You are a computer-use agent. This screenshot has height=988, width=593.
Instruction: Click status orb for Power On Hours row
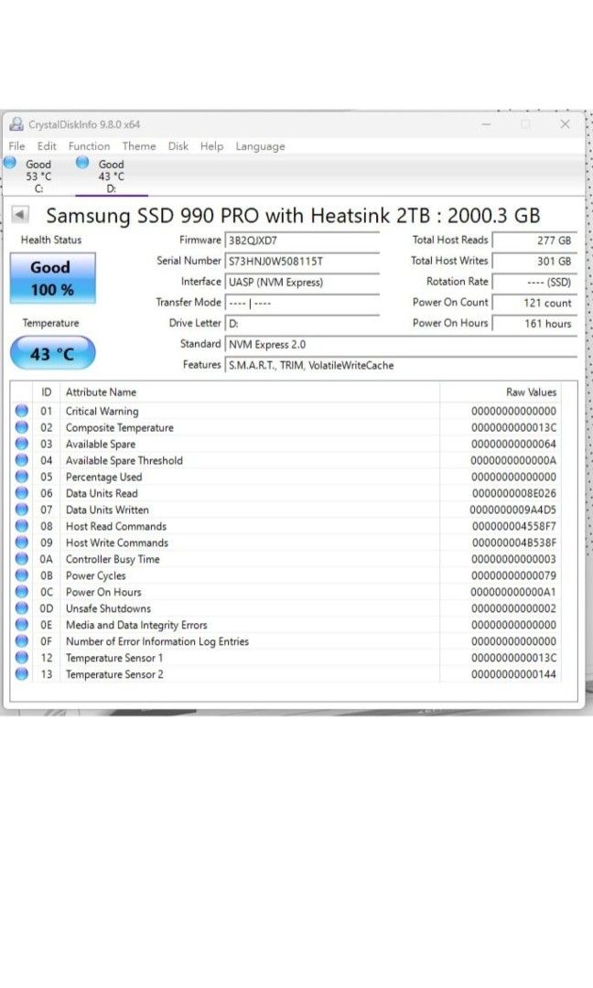pyautogui.click(x=21, y=592)
